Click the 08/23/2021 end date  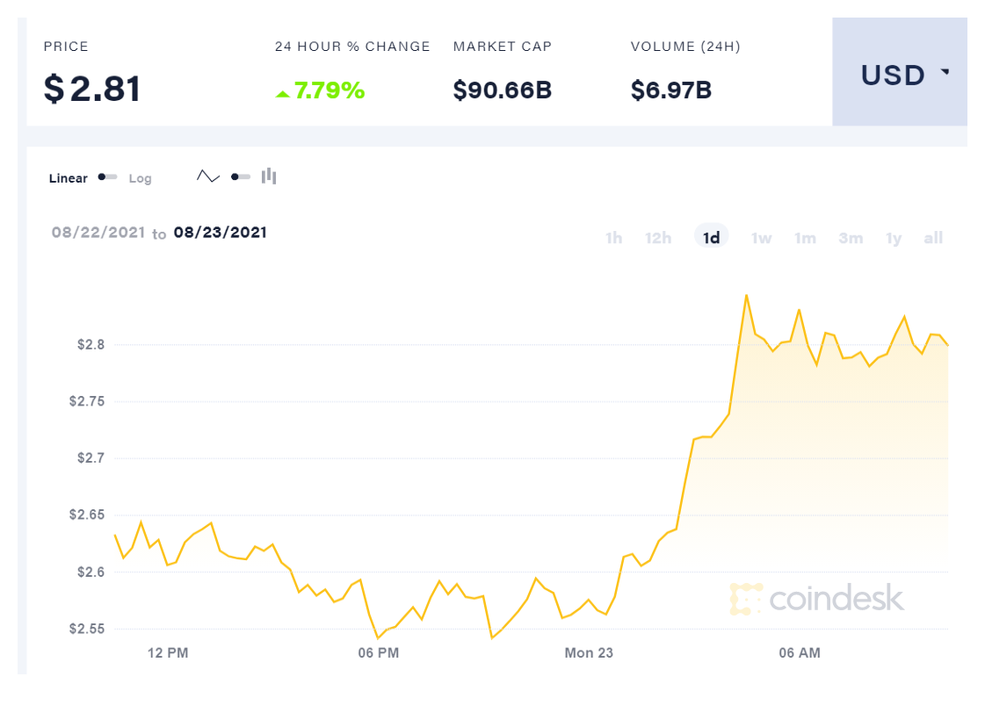click(221, 233)
